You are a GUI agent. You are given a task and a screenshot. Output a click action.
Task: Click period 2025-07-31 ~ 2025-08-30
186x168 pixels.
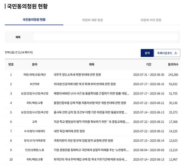[x=149, y=75]
